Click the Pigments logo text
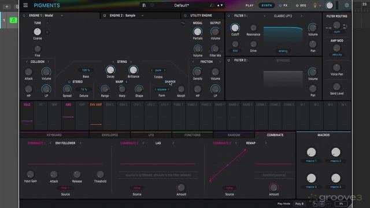Image resolution: width=370 pixels, height=208 pixels. pos(47,5)
